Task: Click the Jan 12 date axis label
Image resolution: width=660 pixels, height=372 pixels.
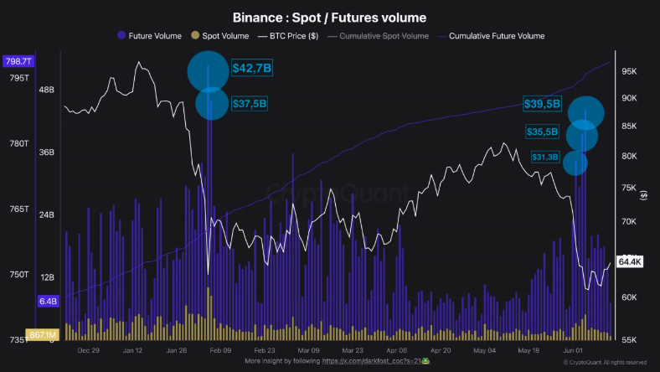Action: click(x=132, y=350)
